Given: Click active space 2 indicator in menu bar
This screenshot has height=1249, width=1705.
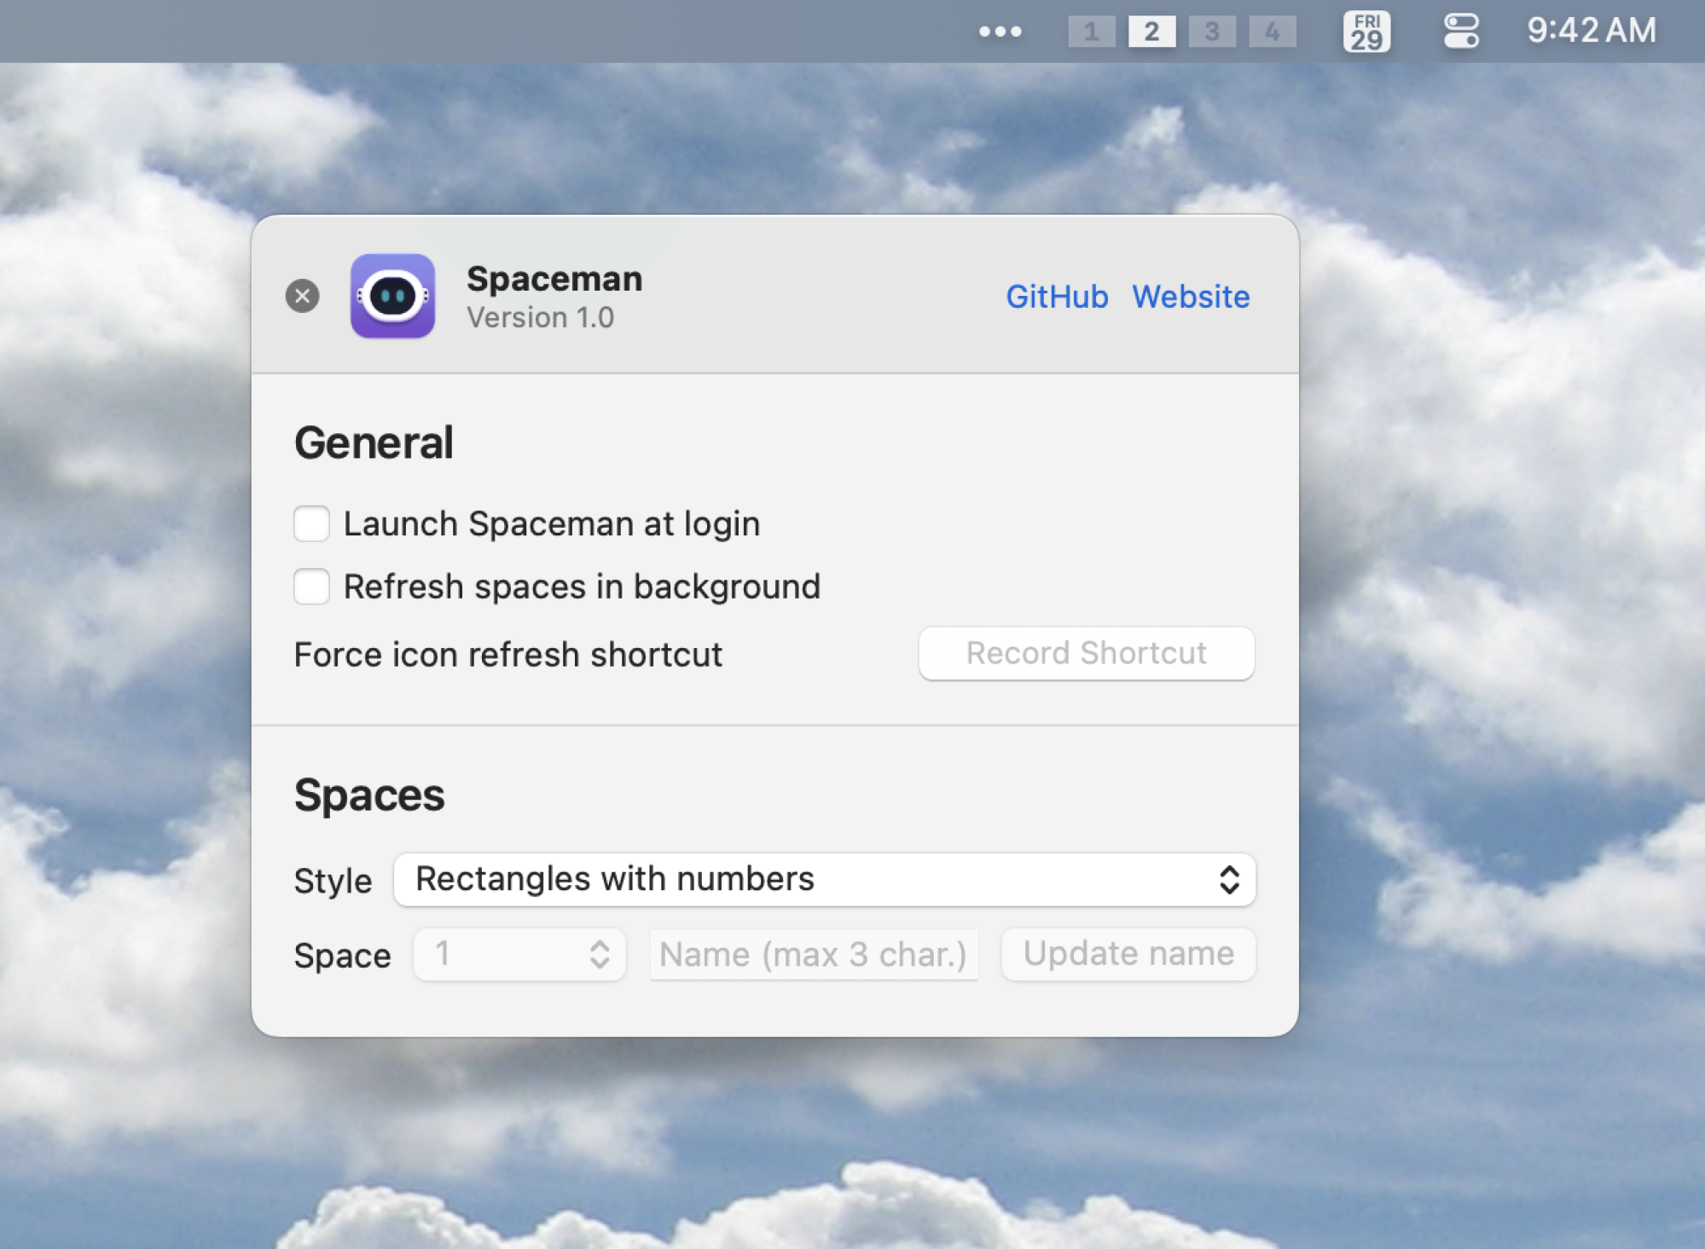Looking at the screenshot, I should pyautogui.click(x=1151, y=32).
